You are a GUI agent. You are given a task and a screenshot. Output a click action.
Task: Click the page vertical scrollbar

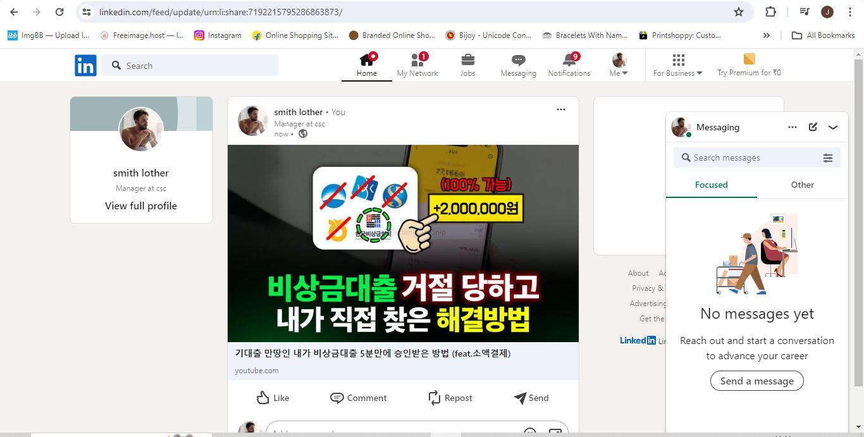point(858,221)
